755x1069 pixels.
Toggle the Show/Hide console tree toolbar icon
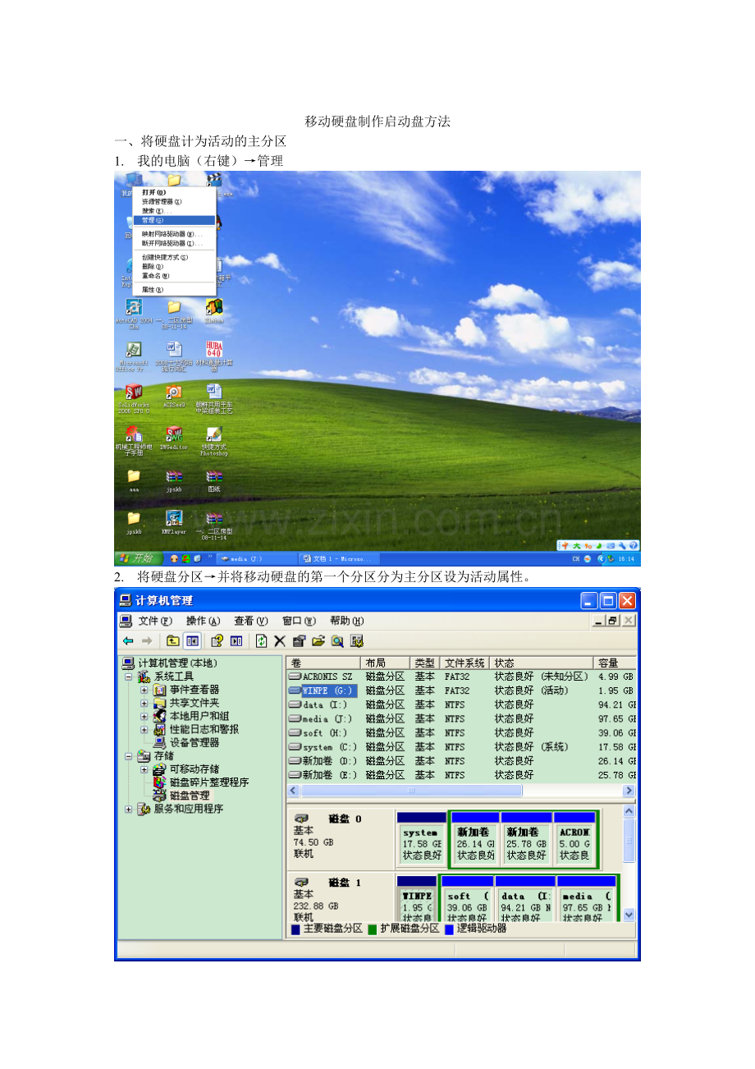pyautogui.click(x=192, y=641)
